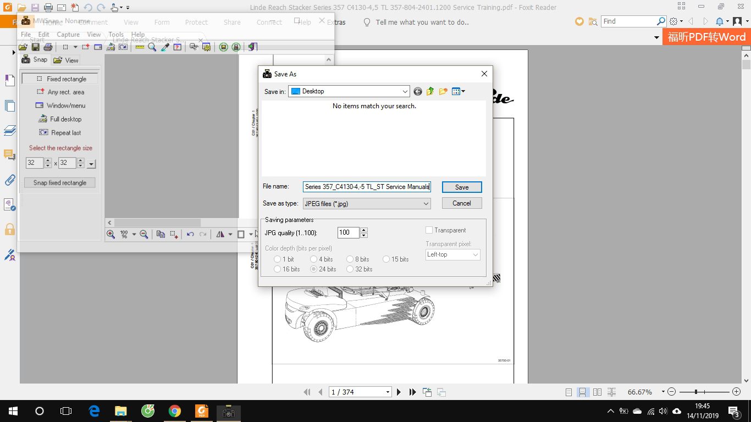Select Full desktop snap mode
The width and height of the screenshot is (751, 422).
tap(60, 119)
